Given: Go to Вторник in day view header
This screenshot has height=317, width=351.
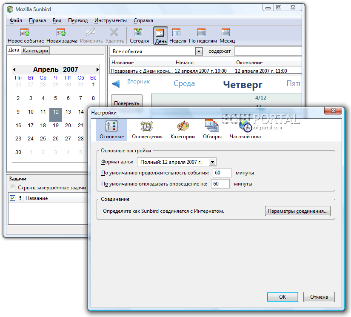Looking at the screenshot, I should pyautogui.click(x=139, y=82).
